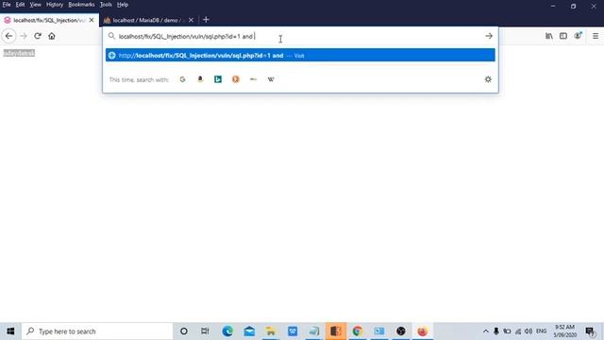Open the Bookmarks menu

point(81,5)
